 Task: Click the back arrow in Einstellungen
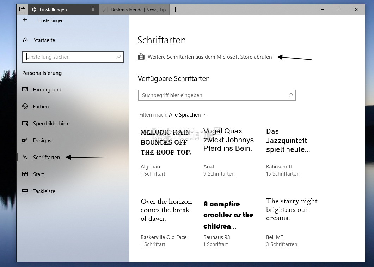pos(25,20)
